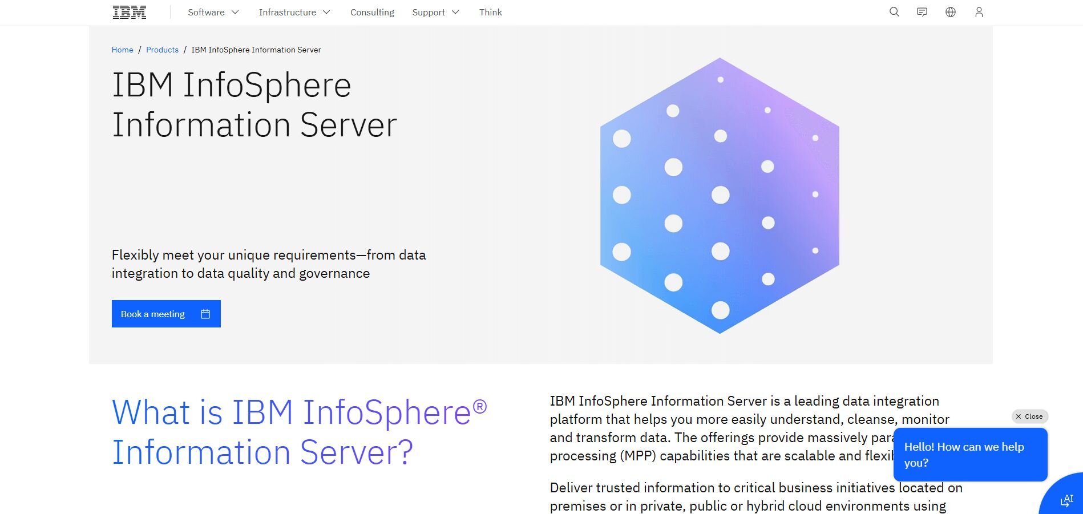Go to the Think menu item
The height and width of the screenshot is (514, 1083).
click(490, 13)
